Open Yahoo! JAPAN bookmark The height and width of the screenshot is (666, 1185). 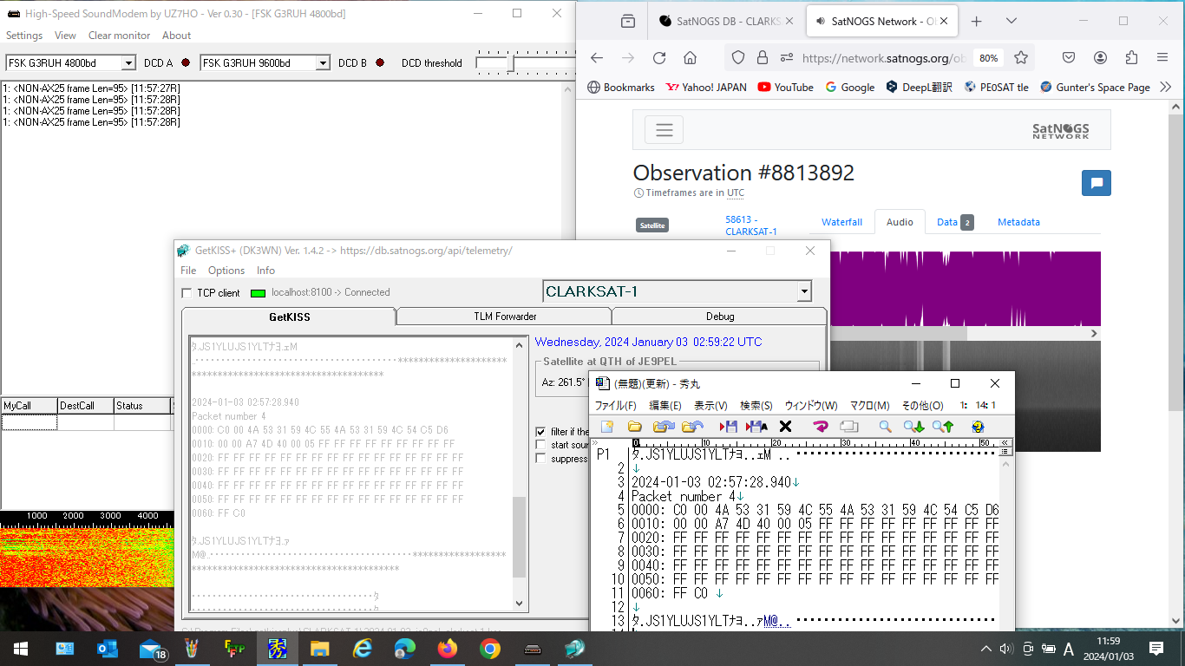coord(705,87)
